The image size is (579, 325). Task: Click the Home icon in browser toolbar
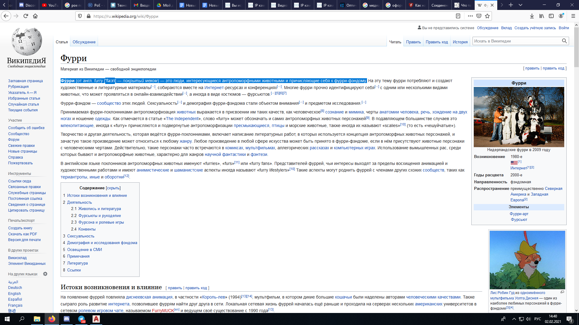[x=35, y=16]
